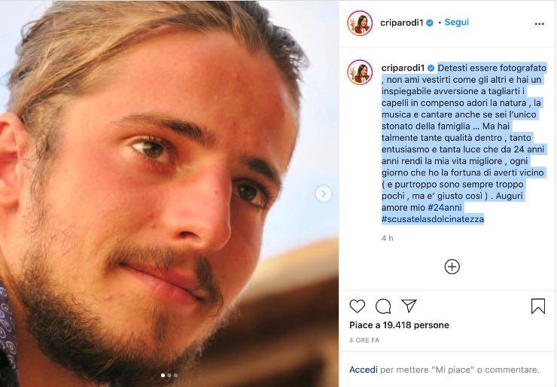Share post with paper plane icon
Viewport: 557px width, 387px height.
tap(409, 306)
